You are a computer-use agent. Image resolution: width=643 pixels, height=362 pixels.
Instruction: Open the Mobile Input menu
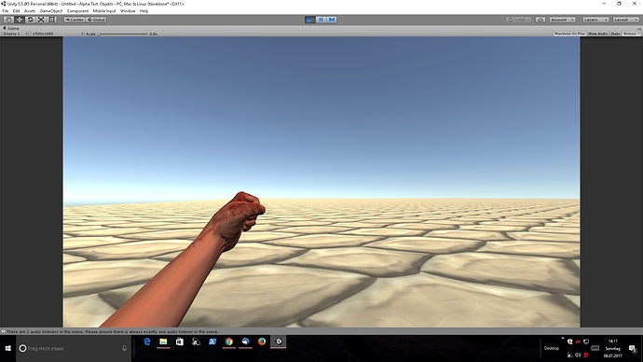click(104, 11)
